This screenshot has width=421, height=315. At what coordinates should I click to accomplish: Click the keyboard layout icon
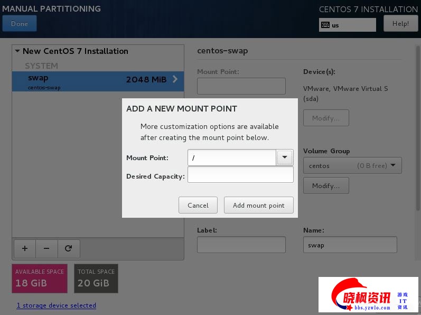pyautogui.click(x=325, y=25)
